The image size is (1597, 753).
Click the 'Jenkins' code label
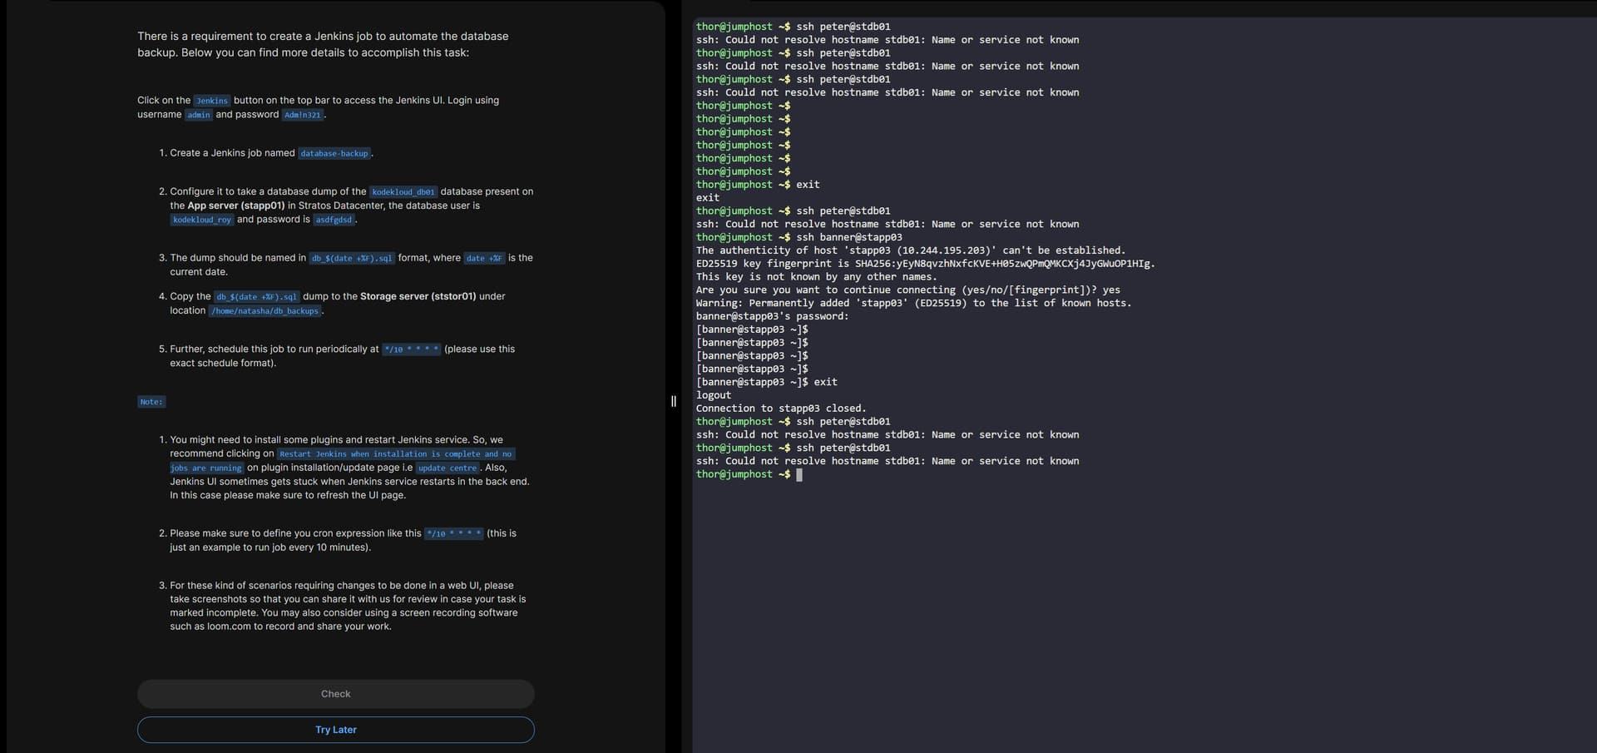click(x=211, y=101)
